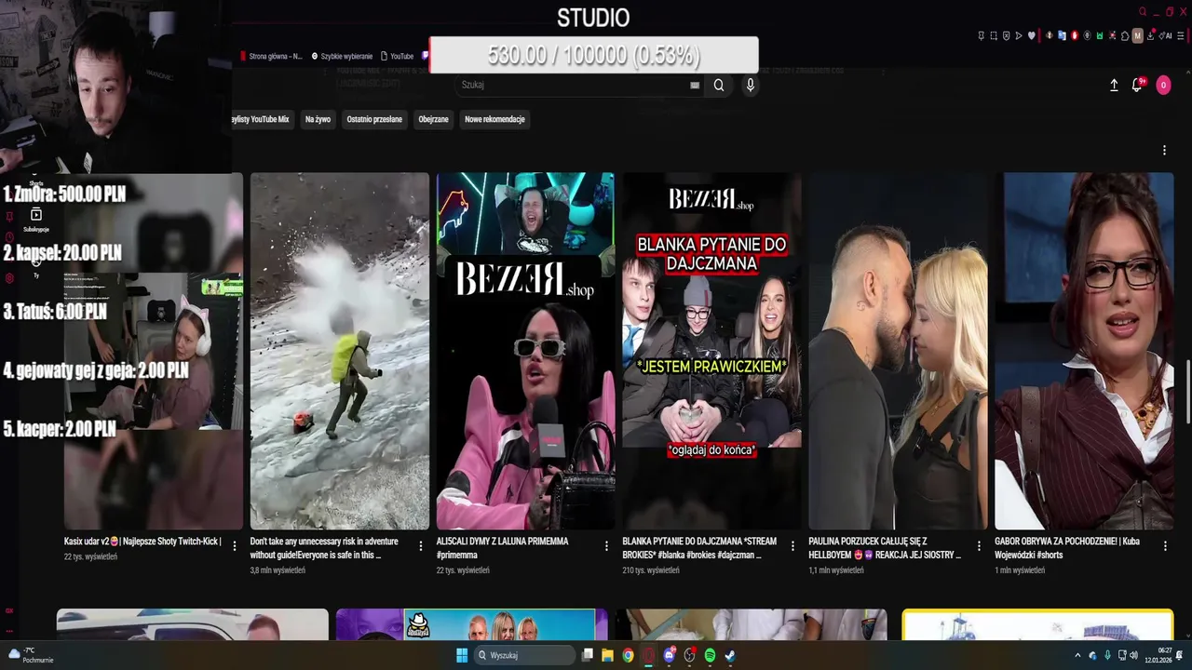Open Google Chrome from taskbar
This screenshot has width=1192, height=670.
pyautogui.click(x=628, y=655)
